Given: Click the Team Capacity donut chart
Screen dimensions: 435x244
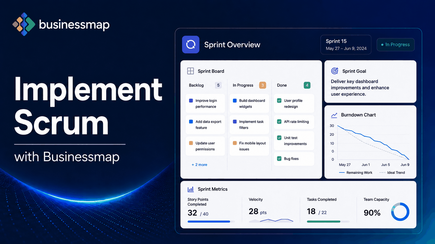Looking at the screenshot, I should coord(400,212).
